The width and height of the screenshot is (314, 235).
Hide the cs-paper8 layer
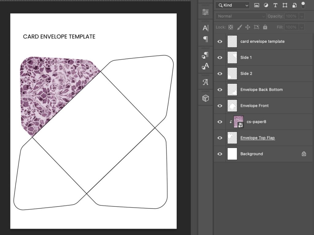coord(220,122)
